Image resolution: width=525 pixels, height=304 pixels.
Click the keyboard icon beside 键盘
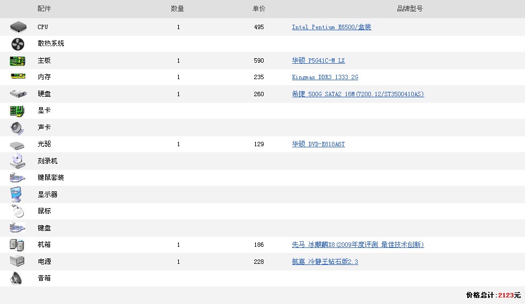click(18, 228)
